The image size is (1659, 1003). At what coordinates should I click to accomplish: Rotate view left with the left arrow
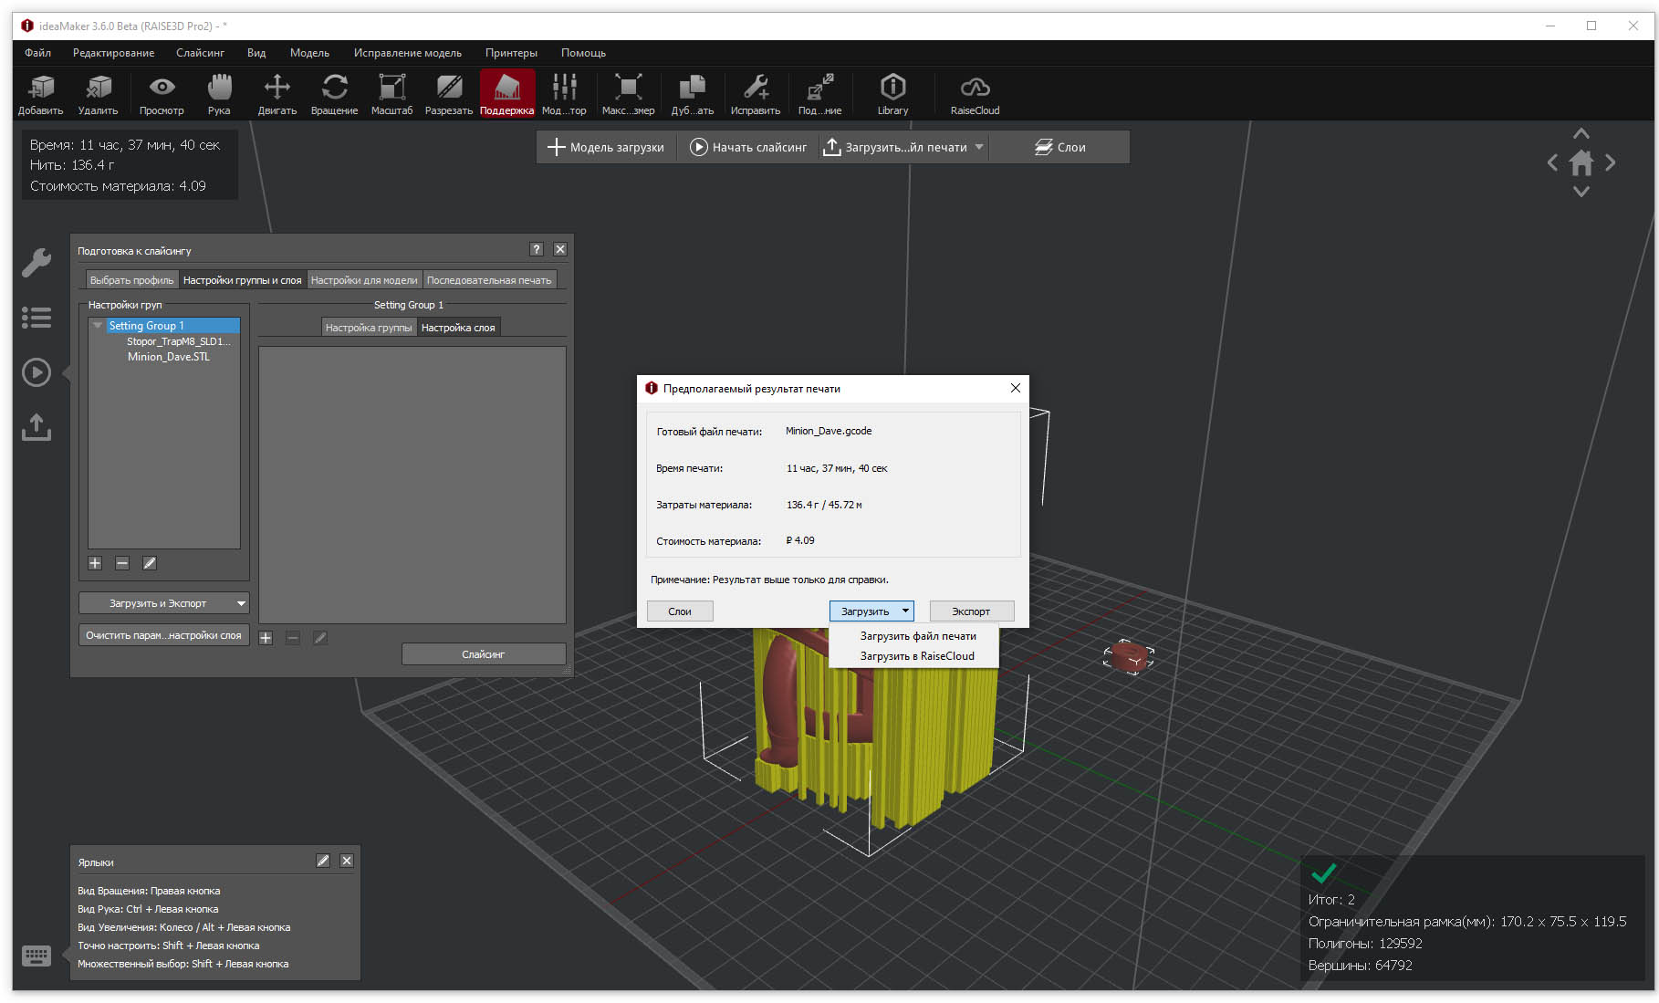pyautogui.click(x=1552, y=163)
